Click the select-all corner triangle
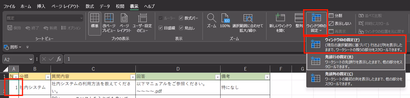 [5, 69]
